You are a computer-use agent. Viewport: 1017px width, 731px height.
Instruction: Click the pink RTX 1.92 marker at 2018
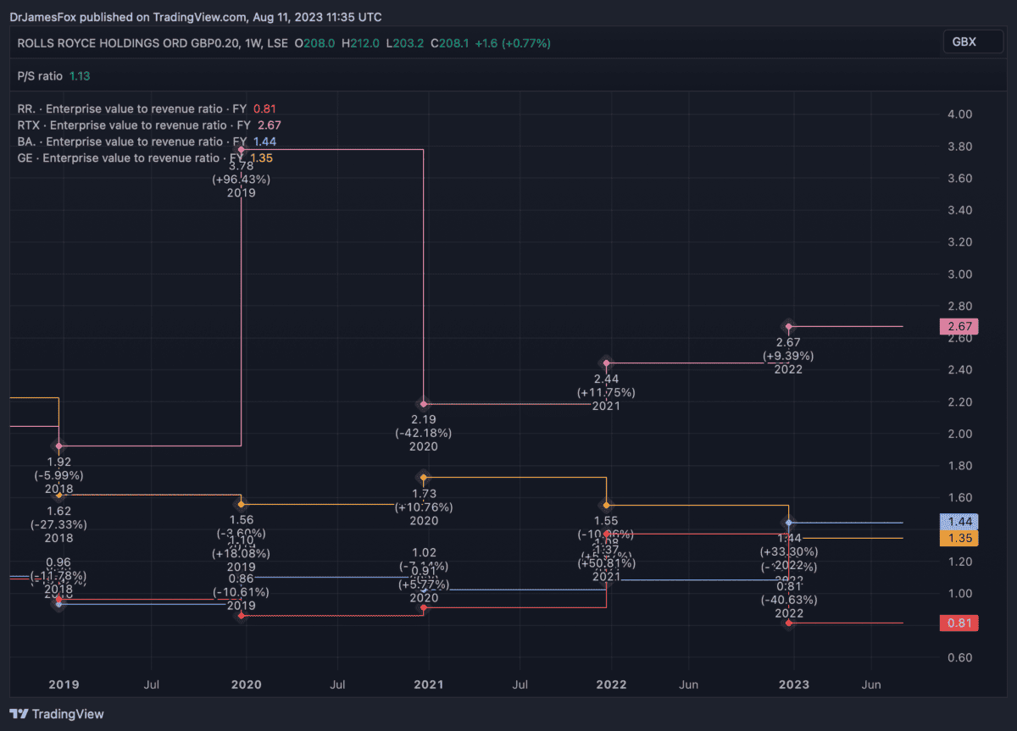(x=58, y=446)
